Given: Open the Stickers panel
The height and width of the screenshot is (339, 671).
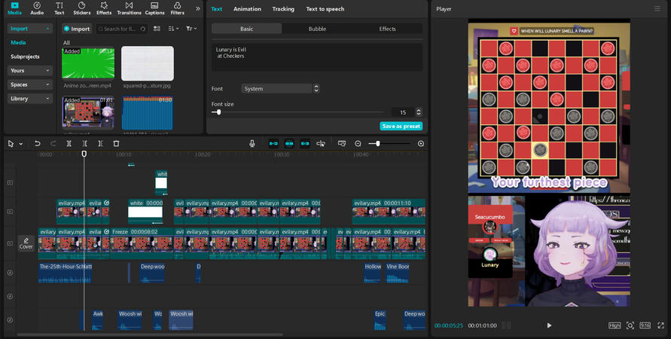Looking at the screenshot, I should point(82,8).
